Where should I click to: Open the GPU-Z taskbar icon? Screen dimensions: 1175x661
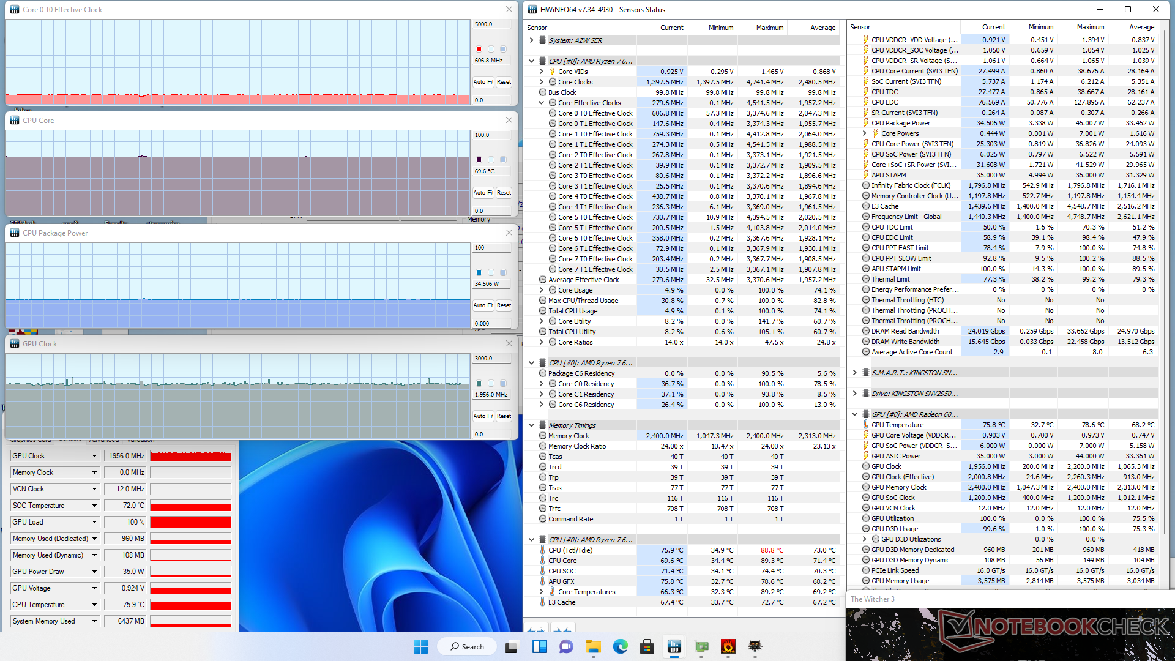pos(701,646)
